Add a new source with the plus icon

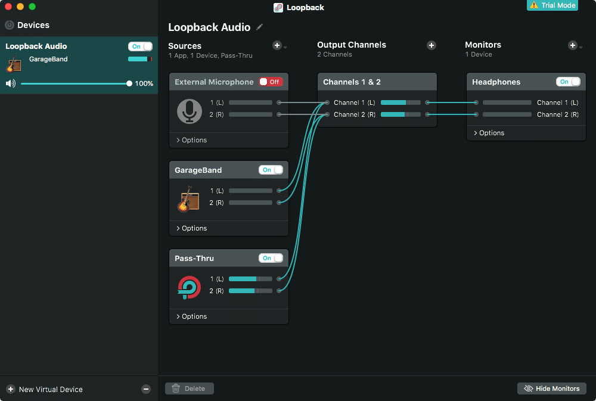click(277, 45)
